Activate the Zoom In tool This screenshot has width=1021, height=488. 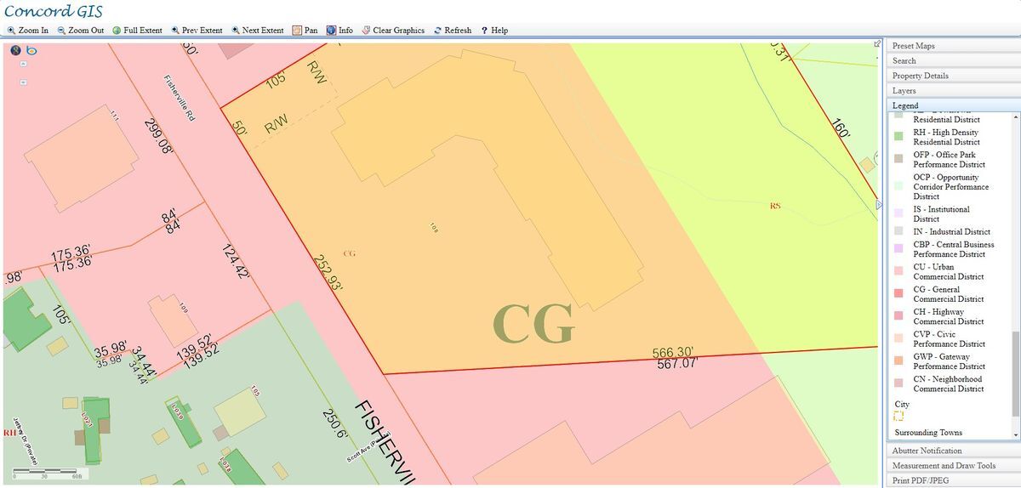28,31
